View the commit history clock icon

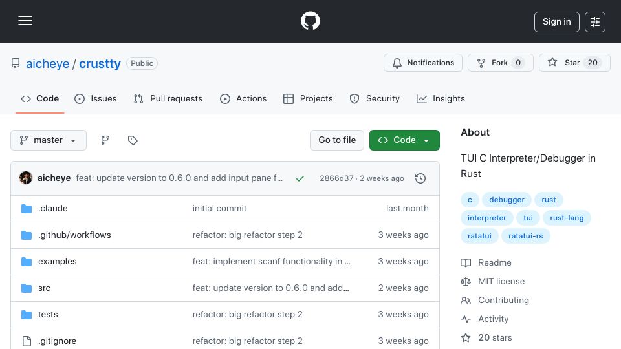pyautogui.click(x=420, y=178)
